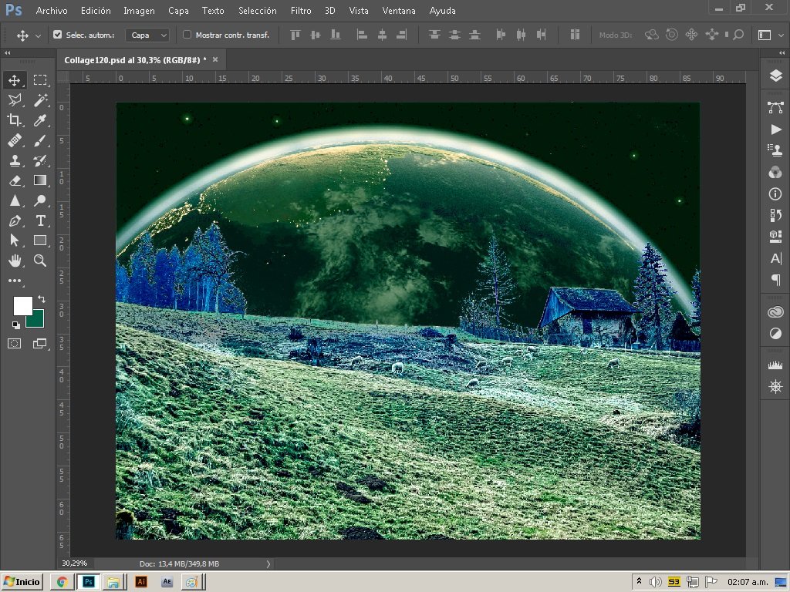Open the Edit Toolbar ellipsis menu

14,281
